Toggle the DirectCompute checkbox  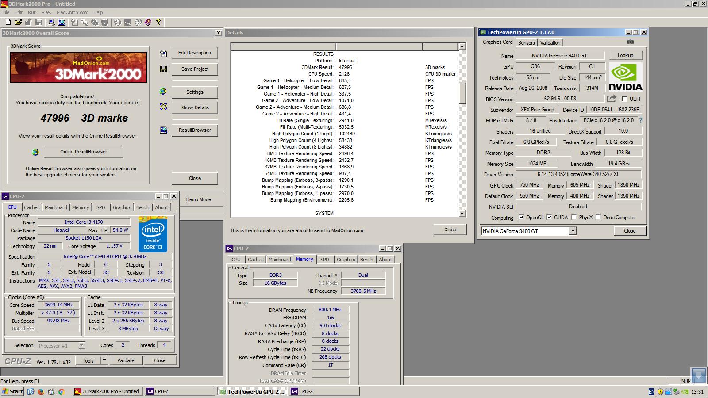598,217
